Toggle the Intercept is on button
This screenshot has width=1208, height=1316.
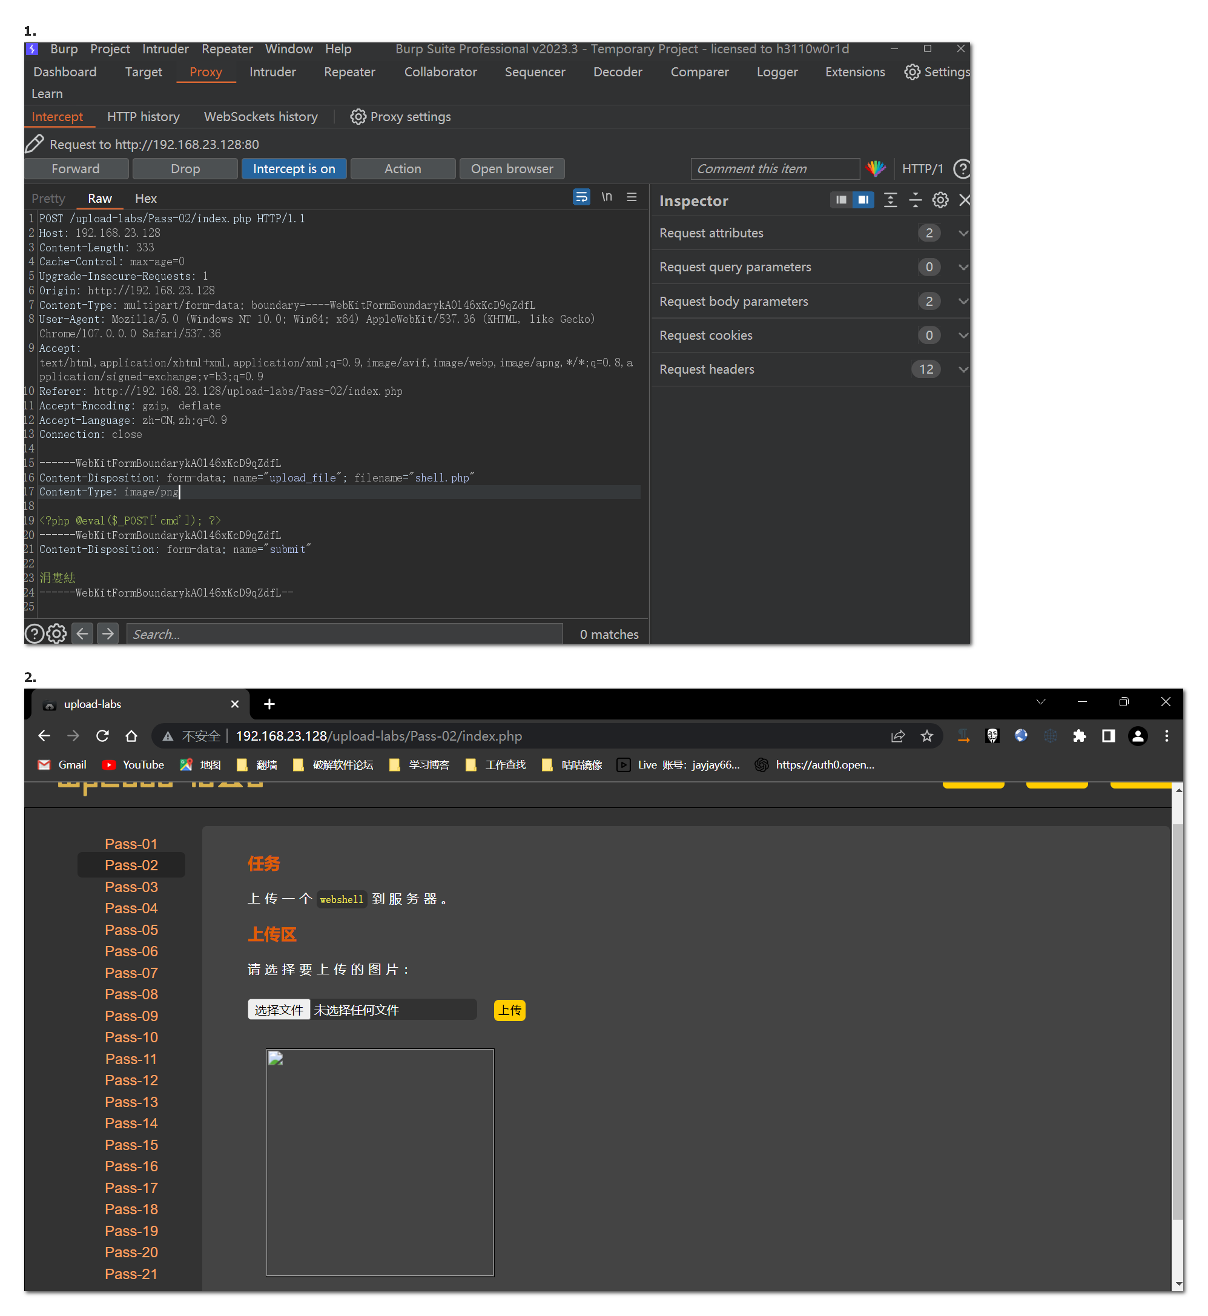[x=294, y=169]
